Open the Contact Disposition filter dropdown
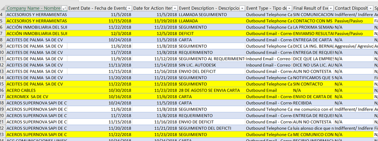Screen dimensions: 378x141 coord(370,8)
